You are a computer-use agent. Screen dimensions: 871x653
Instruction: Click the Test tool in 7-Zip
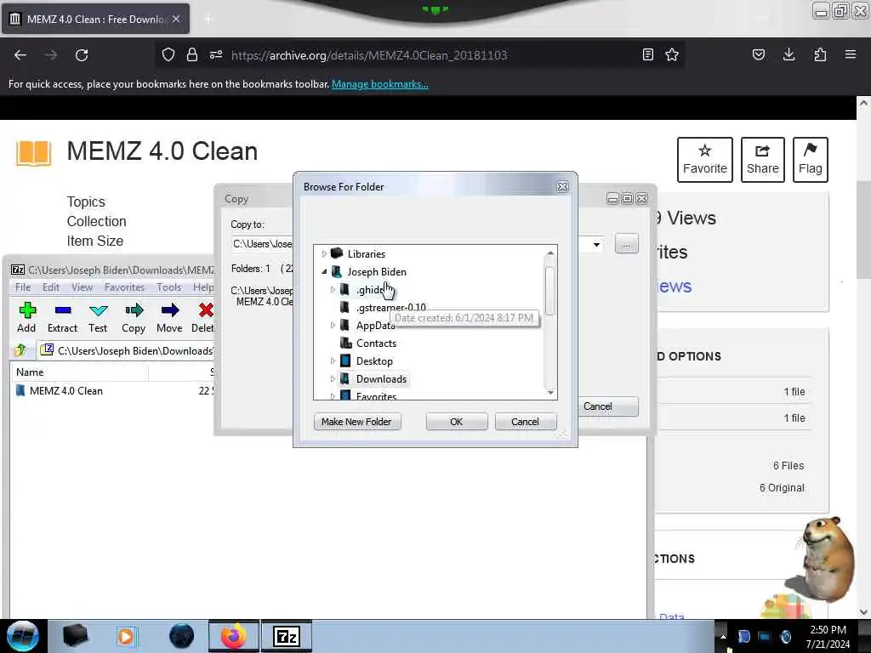point(98,318)
